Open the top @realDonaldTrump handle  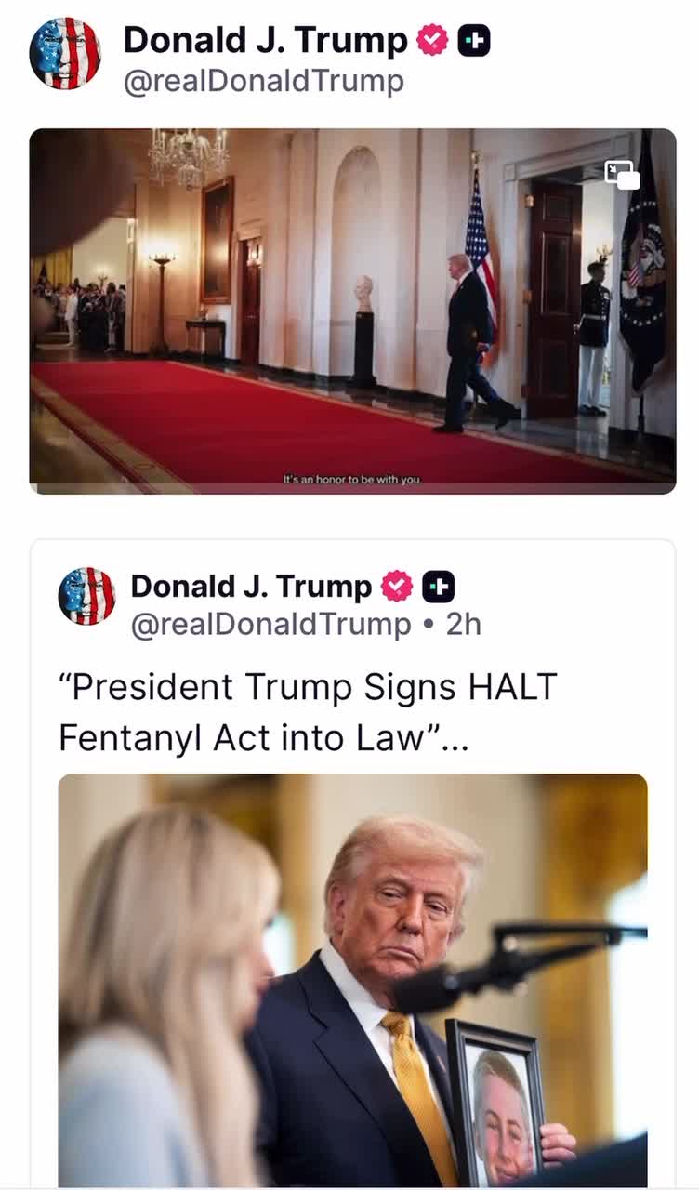[x=263, y=81]
